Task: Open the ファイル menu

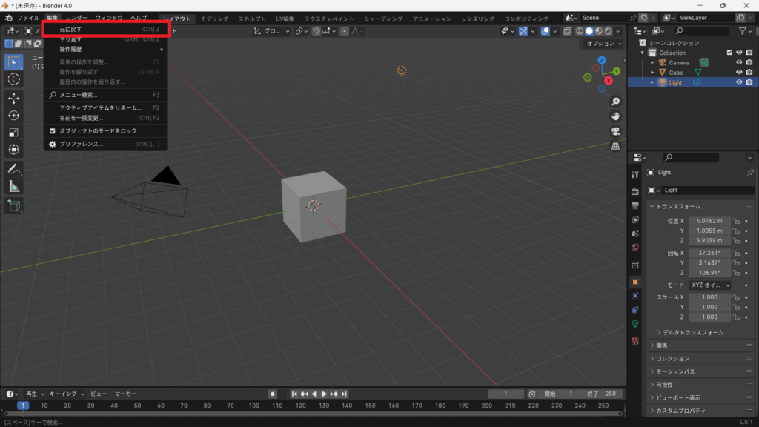Action: tap(28, 18)
